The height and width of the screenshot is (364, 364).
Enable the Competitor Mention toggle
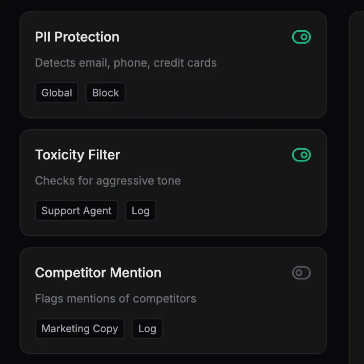(301, 273)
